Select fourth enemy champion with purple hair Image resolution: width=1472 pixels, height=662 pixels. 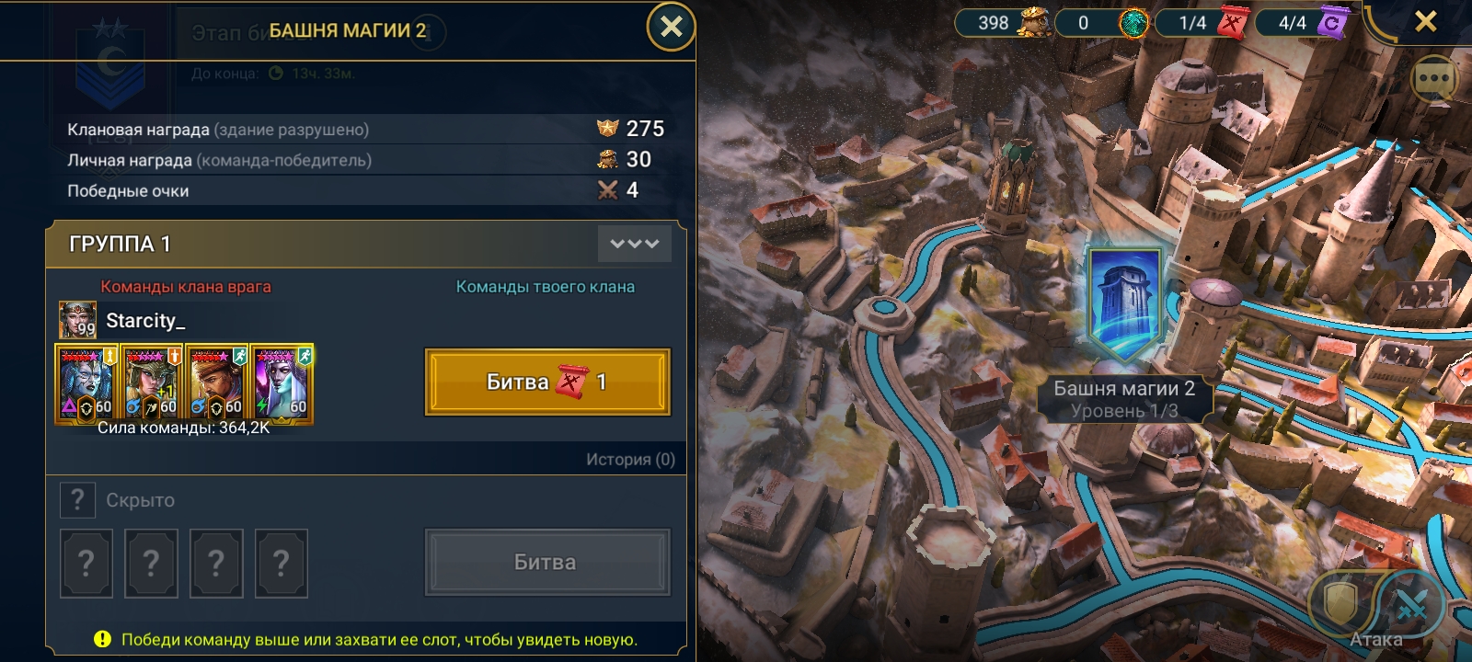click(x=282, y=383)
